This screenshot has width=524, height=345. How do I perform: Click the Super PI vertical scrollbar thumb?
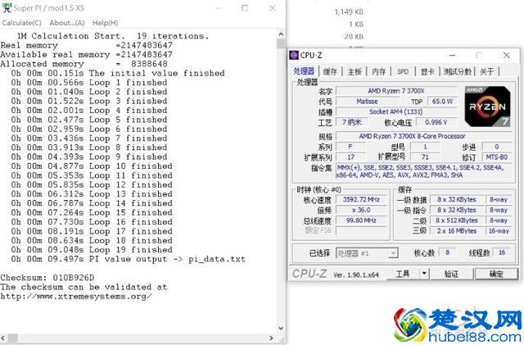coord(281,43)
